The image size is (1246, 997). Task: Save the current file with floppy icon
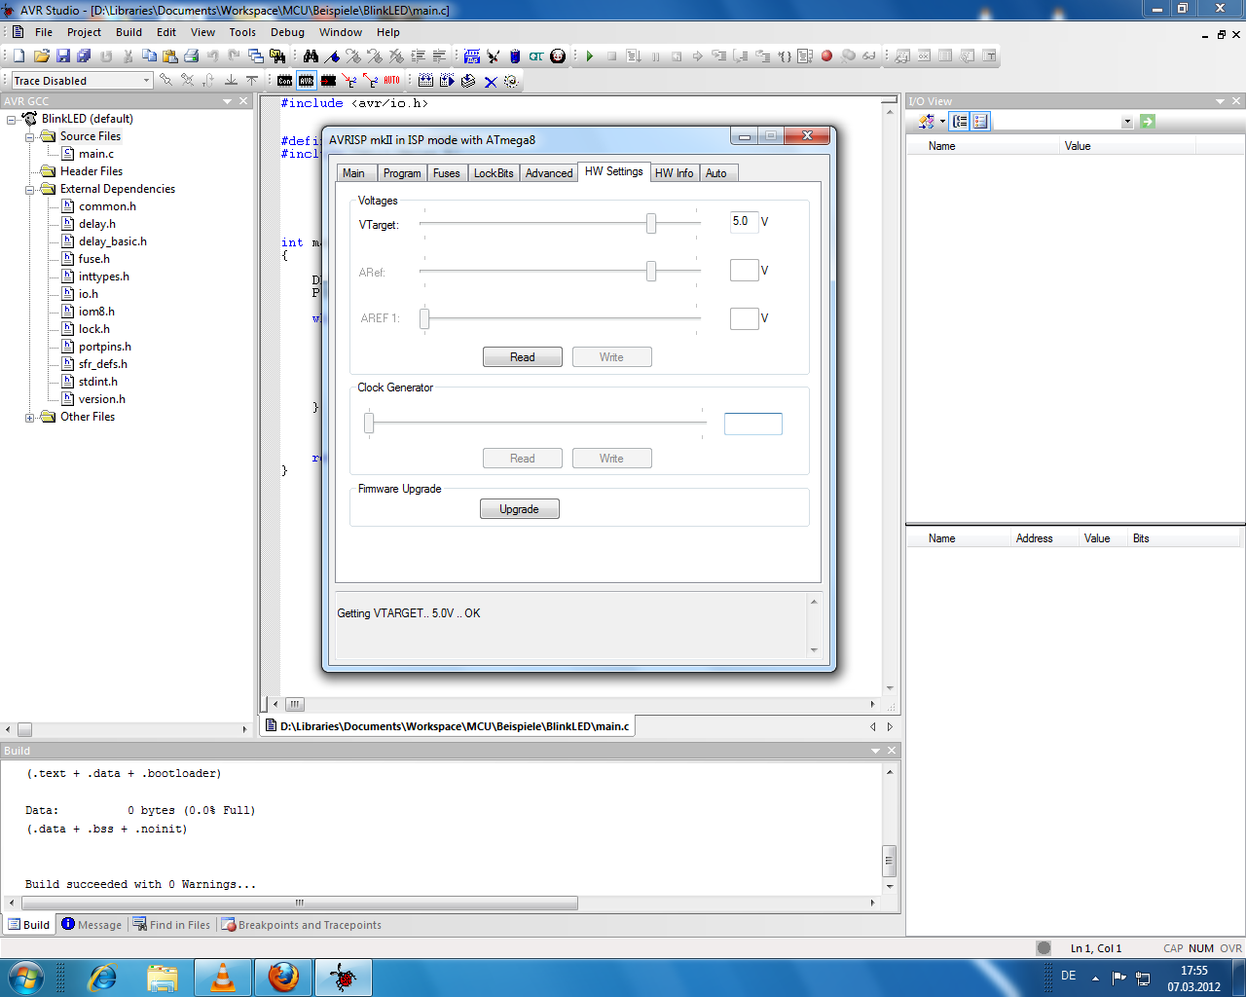pos(63,55)
